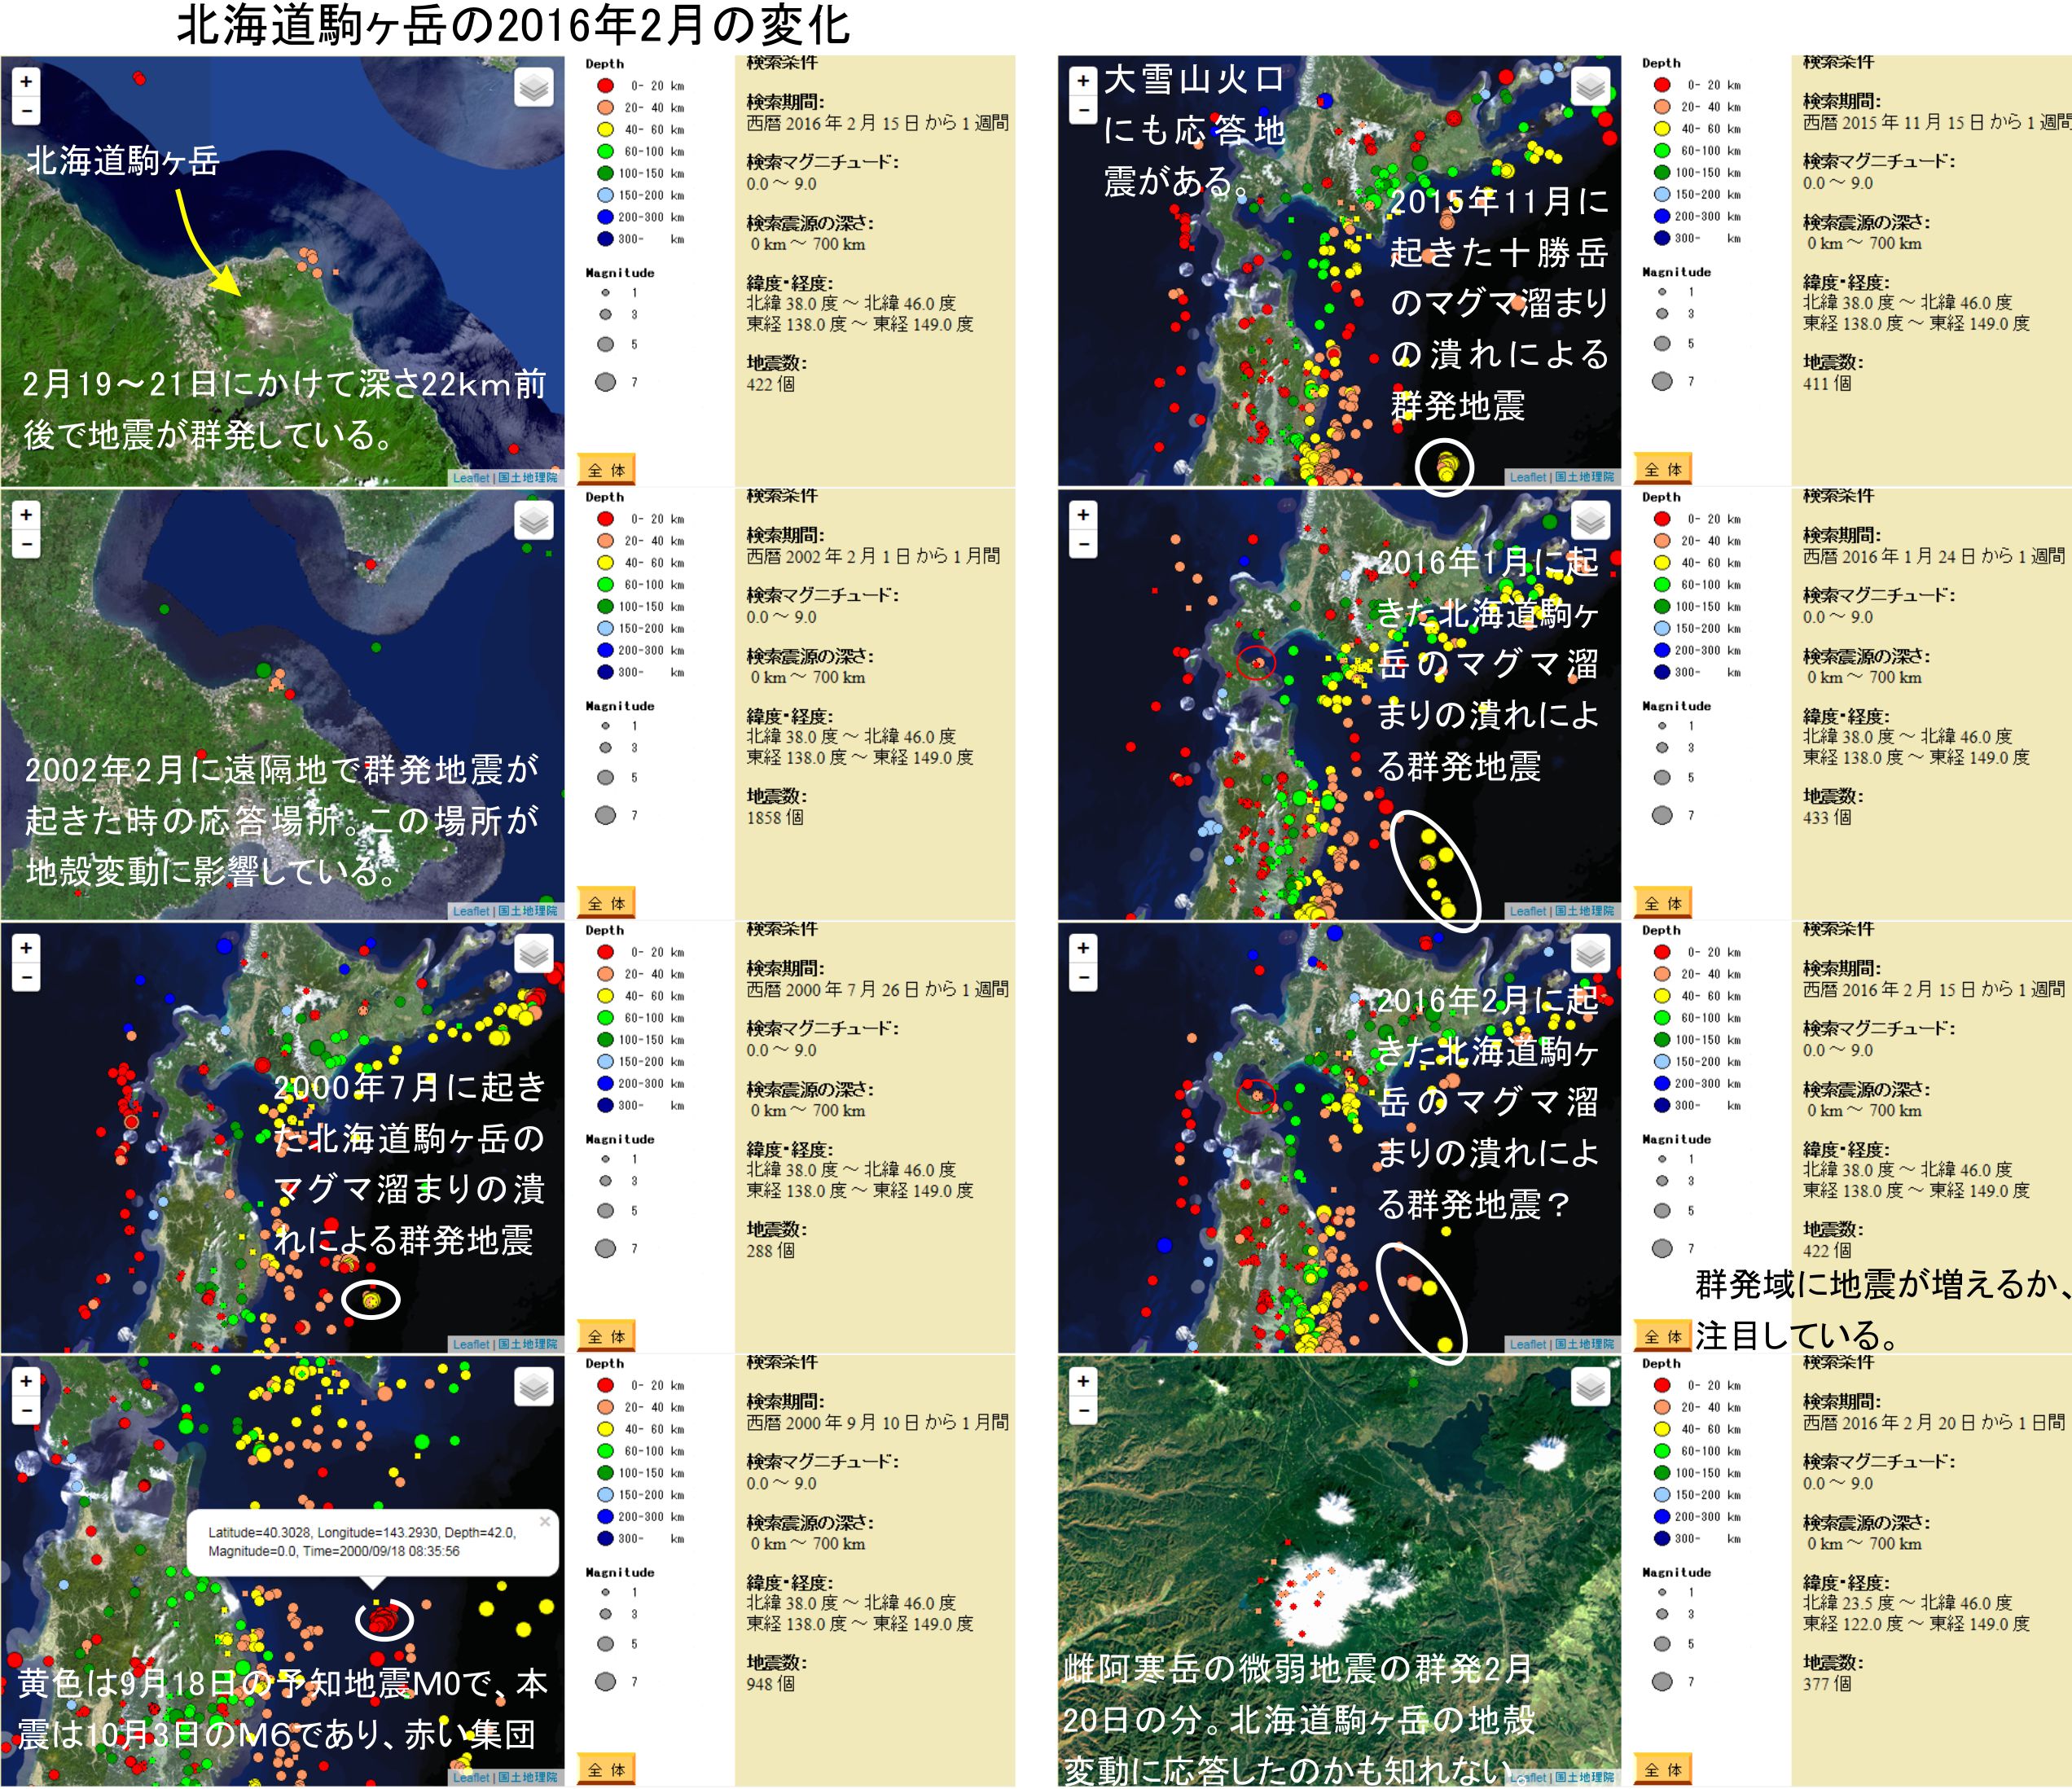Open layers control on 大雪山火口 map
2072x1789 pixels.
[1590, 88]
